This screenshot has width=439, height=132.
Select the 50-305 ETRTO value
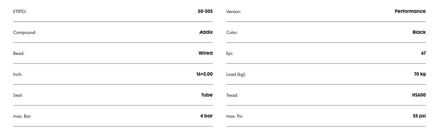click(x=205, y=11)
